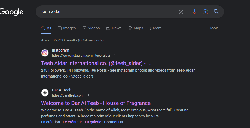Click the https://daralteeb.com URL

[x=68, y=95]
